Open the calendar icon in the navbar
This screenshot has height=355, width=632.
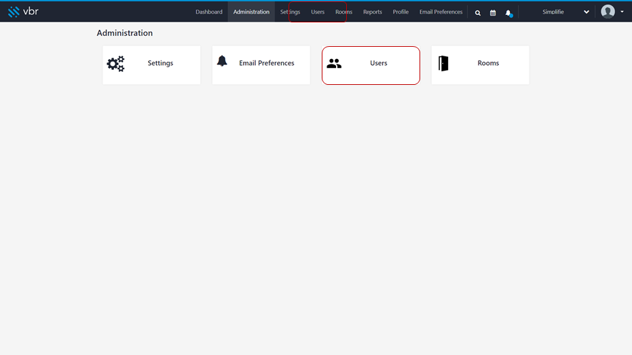pyautogui.click(x=493, y=13)
